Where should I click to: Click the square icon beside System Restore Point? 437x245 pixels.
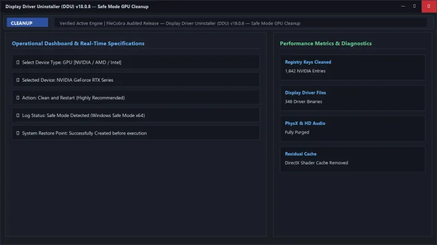[18, 133]
